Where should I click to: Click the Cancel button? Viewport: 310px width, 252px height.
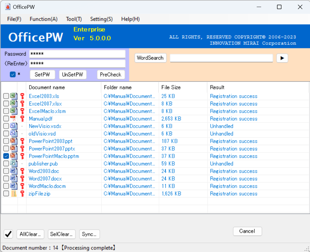click(247, 231)
